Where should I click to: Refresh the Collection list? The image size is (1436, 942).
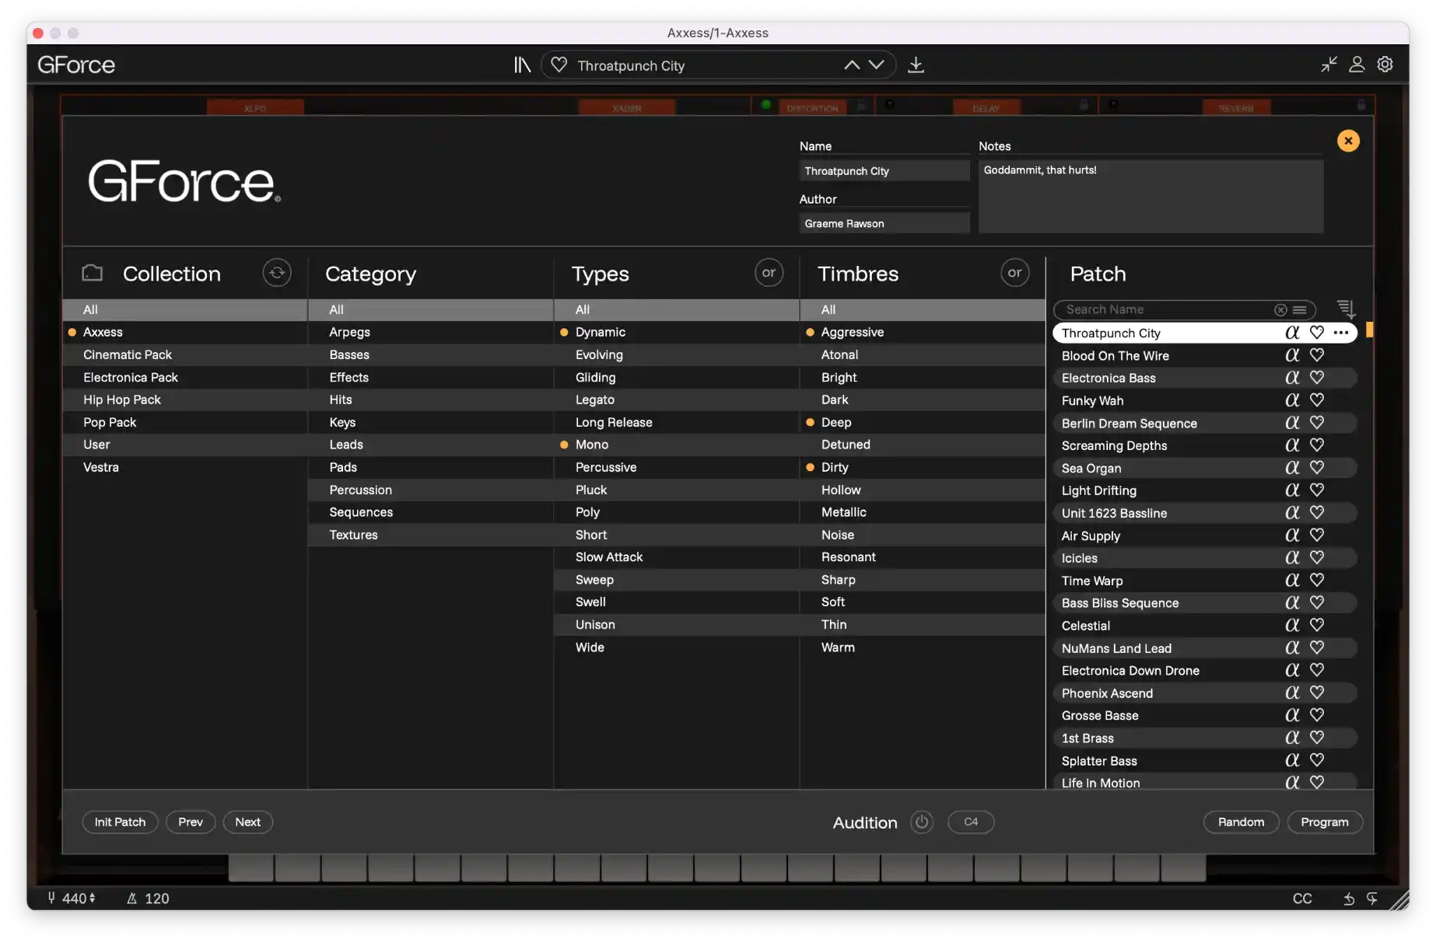point(277,273)
